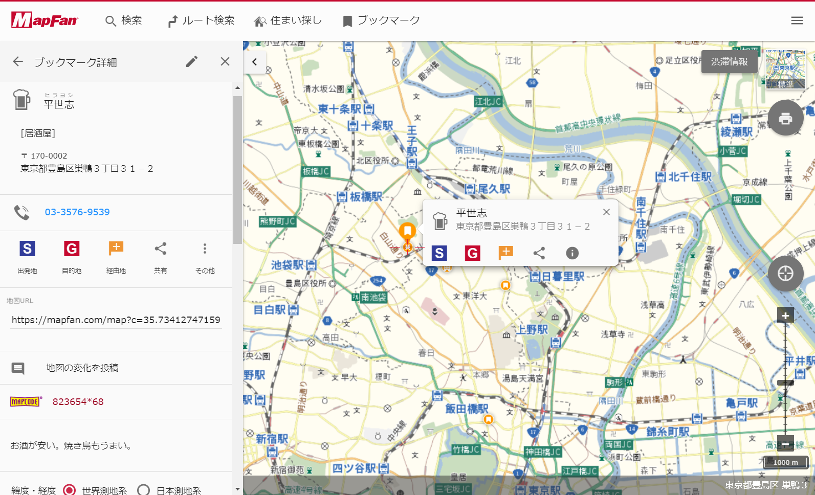Edit the bookmark with pencil icon

click(192, 62)
